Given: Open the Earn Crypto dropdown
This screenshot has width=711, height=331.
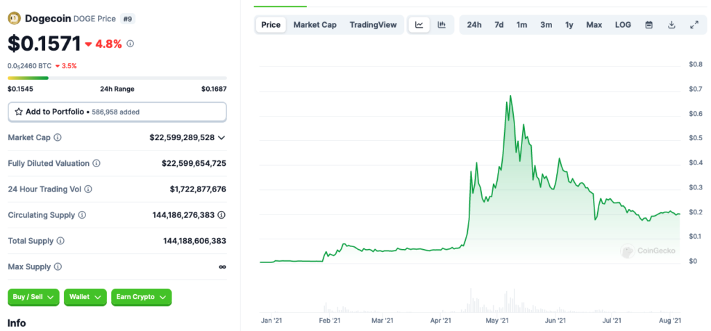Looking at the screenshot, I should (141, 297).
